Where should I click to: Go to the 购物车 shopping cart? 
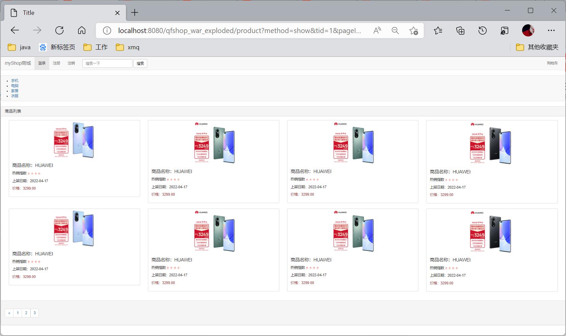552,63
